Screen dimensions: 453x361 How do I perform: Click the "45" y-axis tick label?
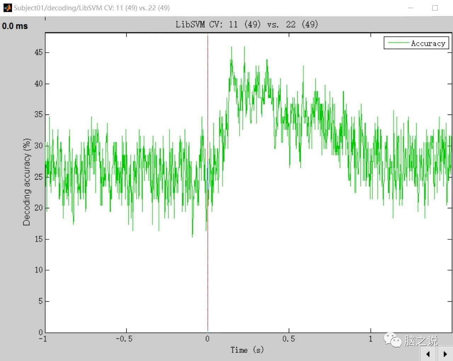point(39,52)
